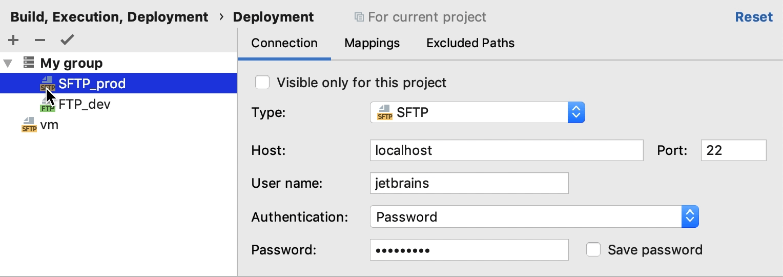Click the FTP_dev server icon

point(48,105)
